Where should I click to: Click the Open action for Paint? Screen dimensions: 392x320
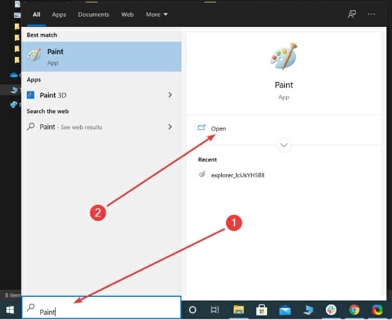pos(218,129)
